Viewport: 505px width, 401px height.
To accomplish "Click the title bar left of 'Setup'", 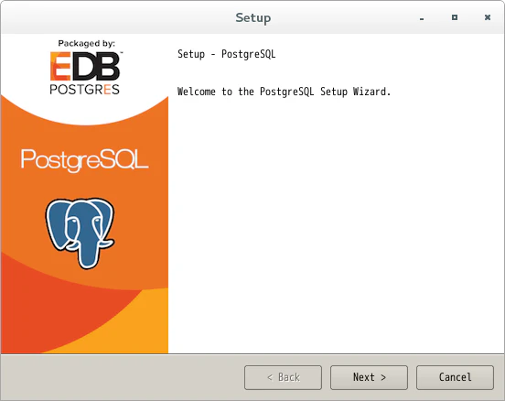I will [116, 17].
